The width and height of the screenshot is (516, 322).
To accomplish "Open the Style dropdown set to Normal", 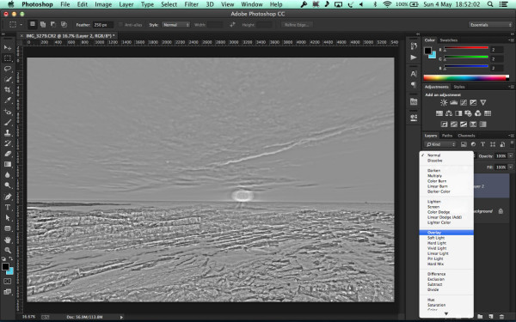I will click(x=175, y=25).
